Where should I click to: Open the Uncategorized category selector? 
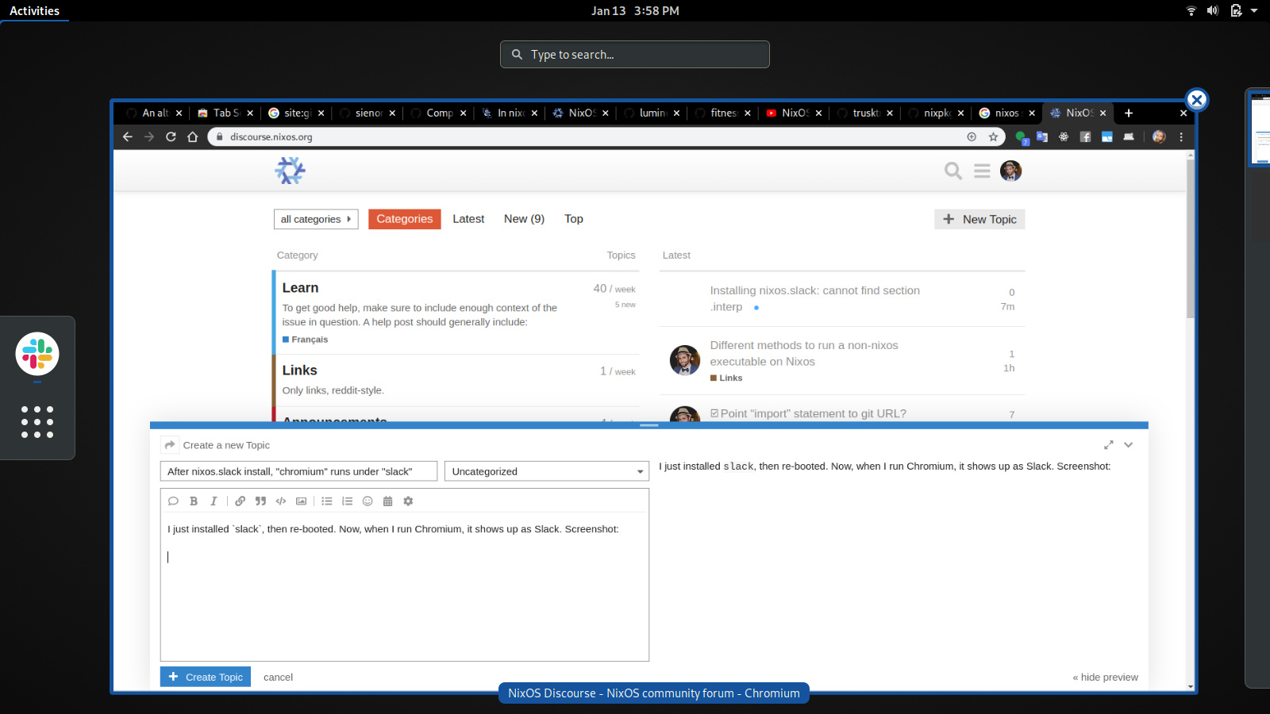(x=547, y=471)
